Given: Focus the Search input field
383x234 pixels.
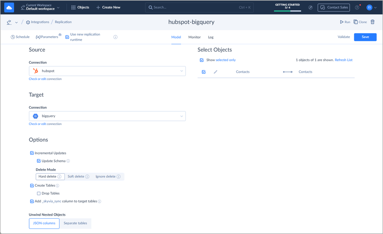Looking at the screenshot, I should (x=199, y=7).
